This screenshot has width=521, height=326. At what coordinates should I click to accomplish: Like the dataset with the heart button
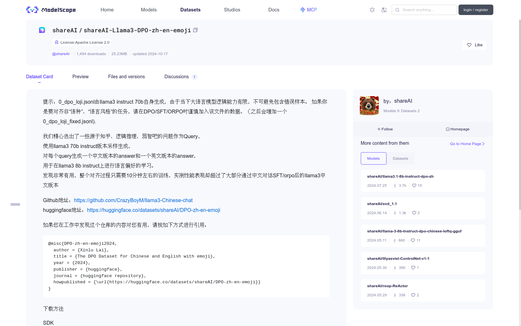tap(474, 45)
